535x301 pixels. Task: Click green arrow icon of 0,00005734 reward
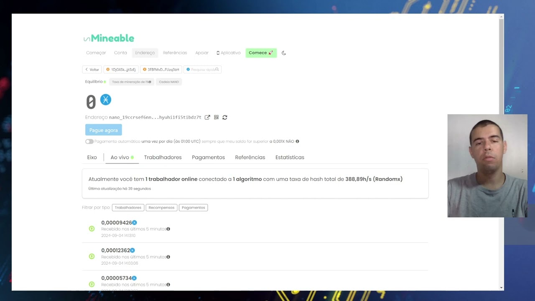click(92, 284)
